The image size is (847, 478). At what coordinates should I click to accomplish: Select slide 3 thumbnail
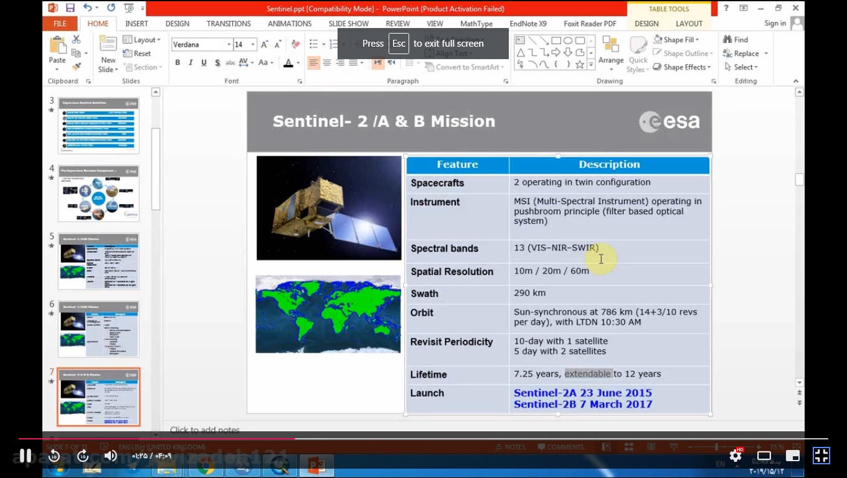coord(98,126)
